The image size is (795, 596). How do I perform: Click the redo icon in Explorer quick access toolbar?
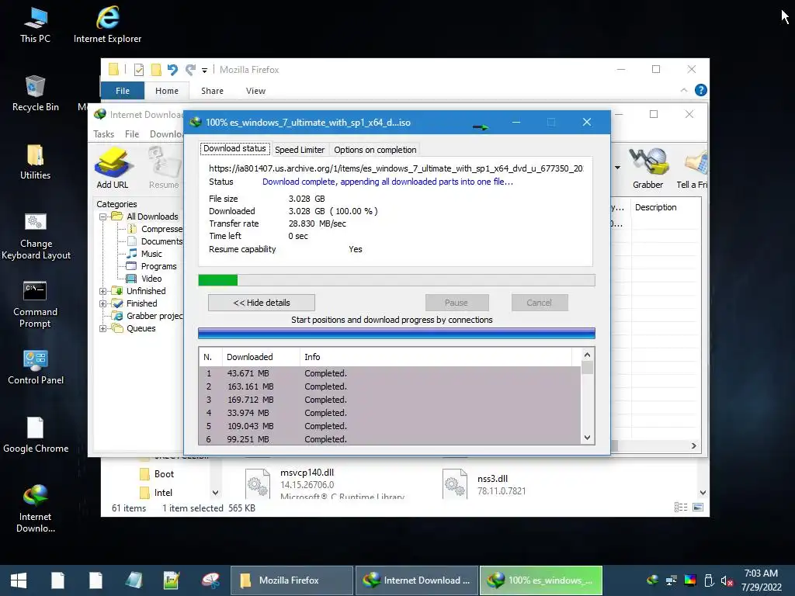[x=191, y=69]
